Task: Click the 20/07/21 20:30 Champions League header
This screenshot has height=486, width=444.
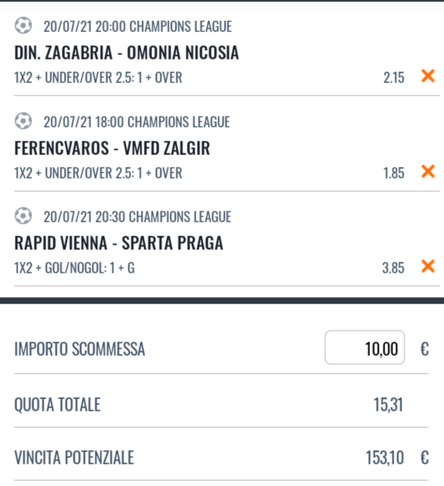Action: pyautogui.click(x=137, y=217)
